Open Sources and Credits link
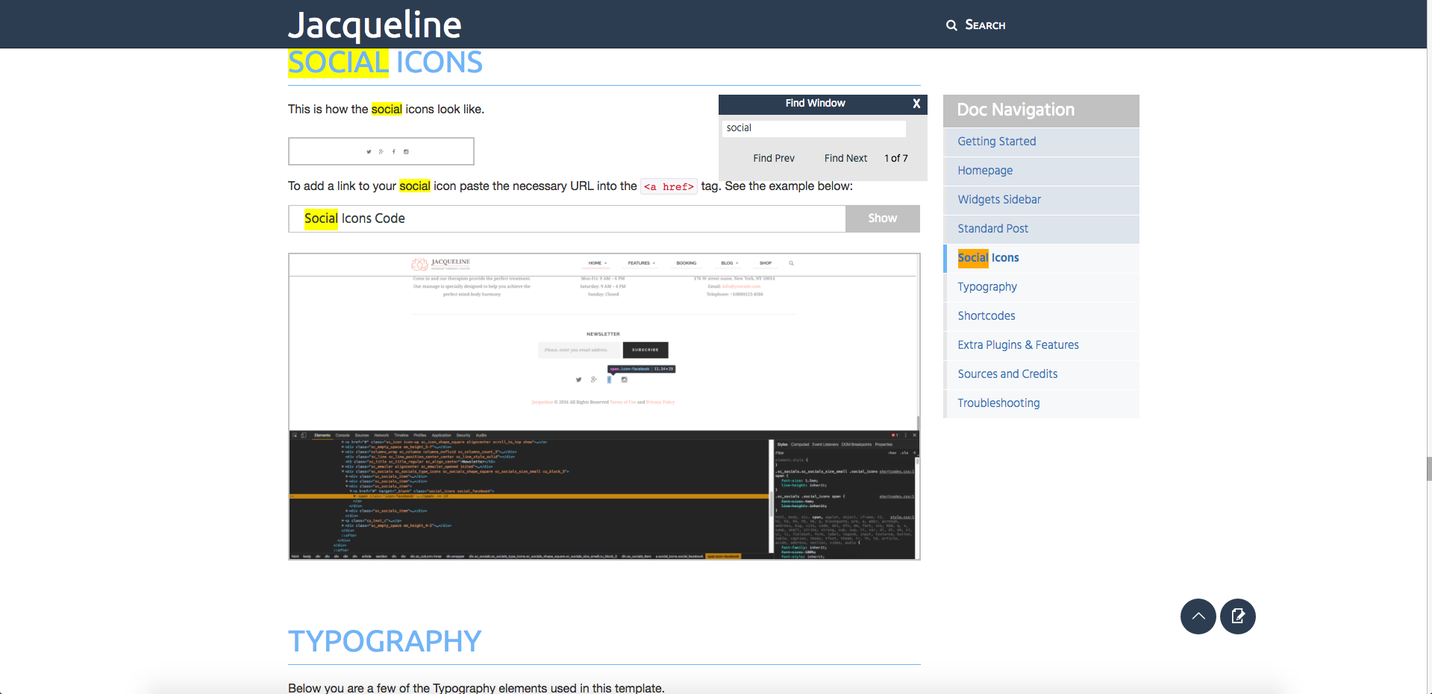The image size is (1432, 694). point(1007,374)
